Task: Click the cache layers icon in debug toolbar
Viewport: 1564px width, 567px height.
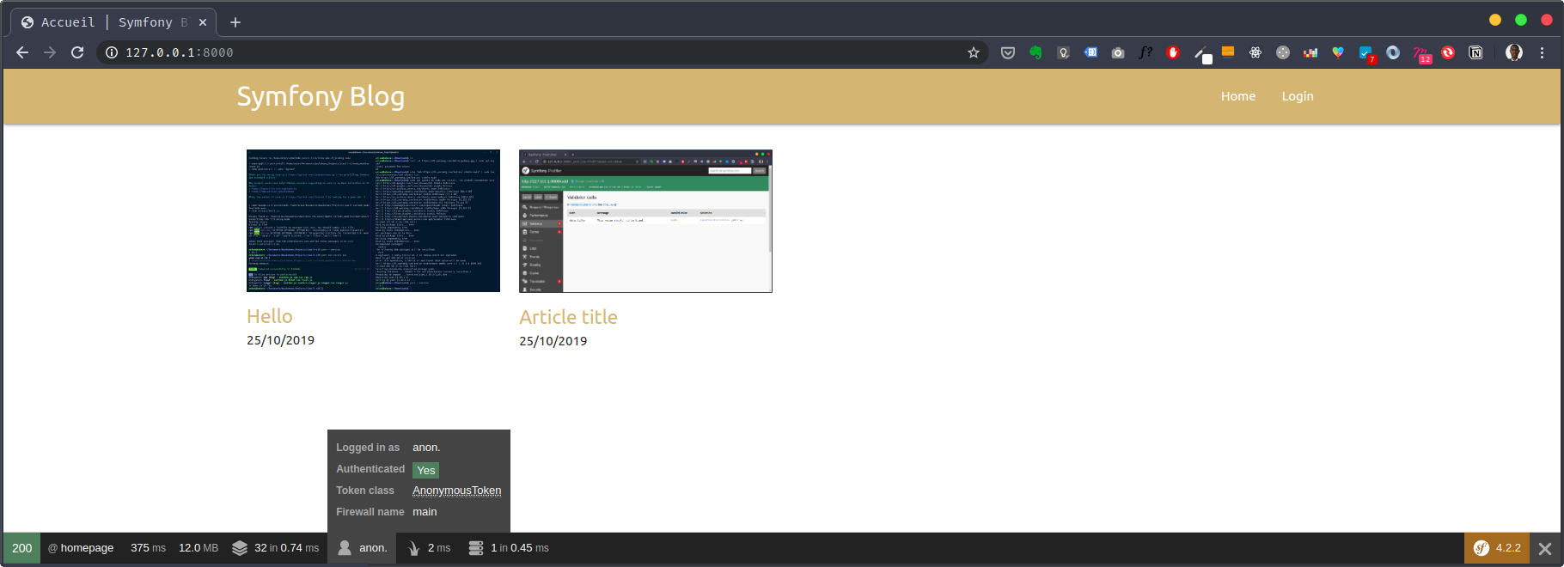Action: click(240, 548)
